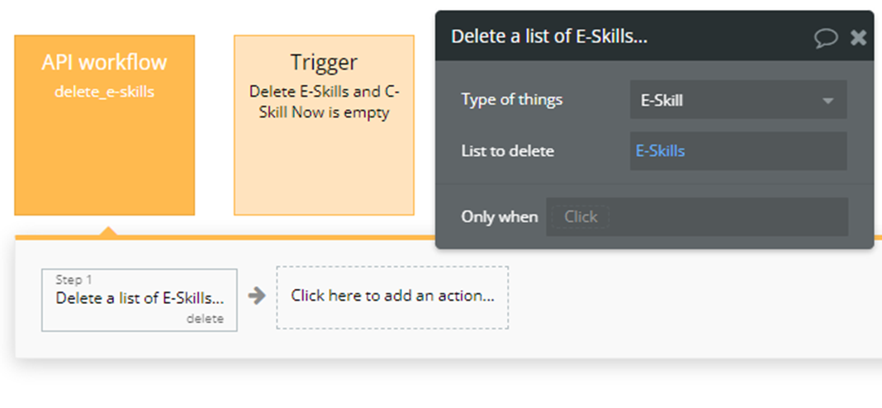Click the Trigger condition description text
The width and height of the screenshot is (882, 408).
pos(324,102)
